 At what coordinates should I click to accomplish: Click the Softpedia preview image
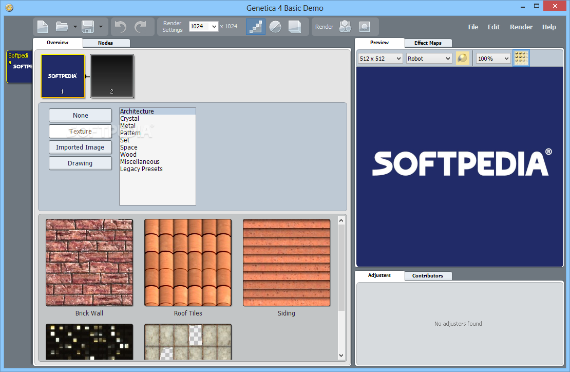coord(460,167)
